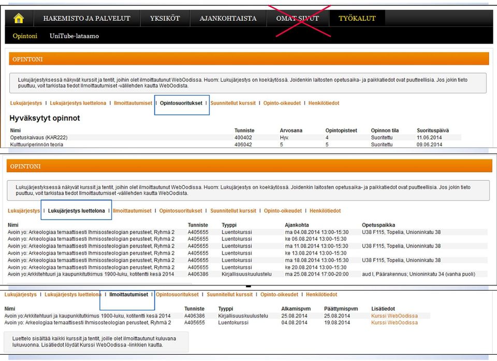Click Lukujärjestys tab above the Alkamispvm table

21,294
